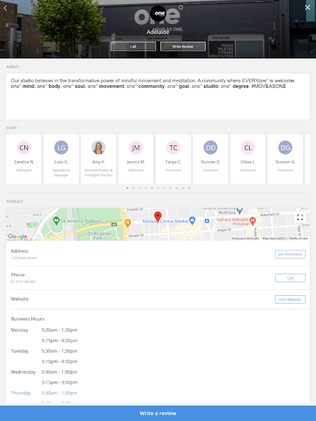
Task: Click #MOVEASONE text in About
Action: click(x=269, y=86)
